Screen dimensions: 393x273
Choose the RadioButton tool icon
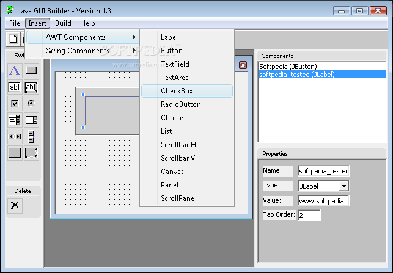pos(31,103)
